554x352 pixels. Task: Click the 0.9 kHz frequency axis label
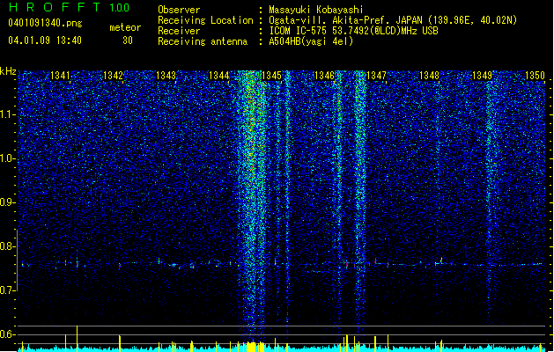pos(8,202)
